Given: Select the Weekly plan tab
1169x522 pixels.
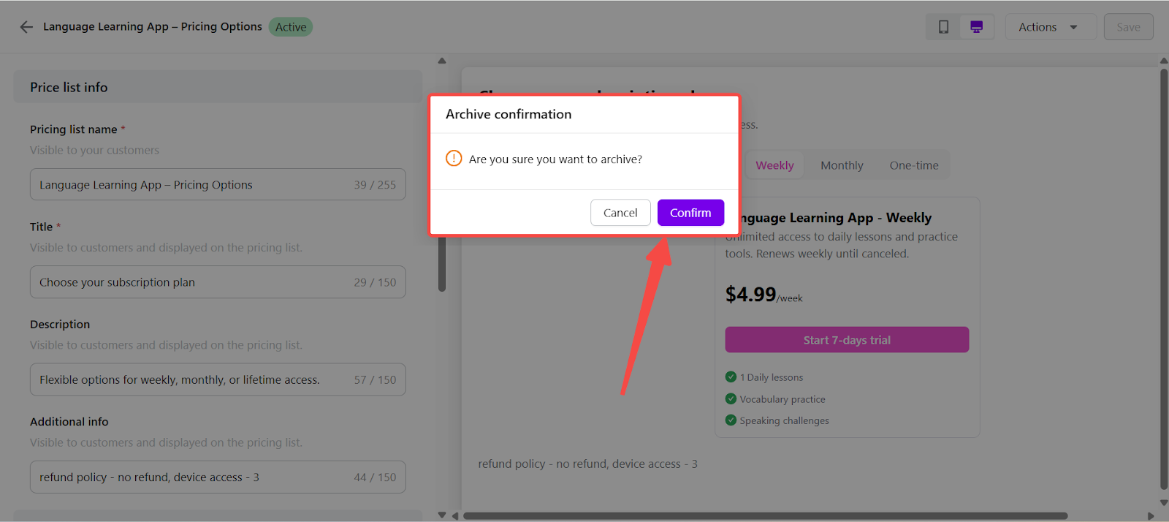Looking at the screenshot, I should [x=774, y=165].
